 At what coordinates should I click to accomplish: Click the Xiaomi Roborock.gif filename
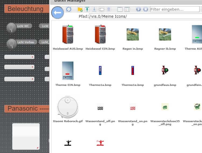[68, 121]
